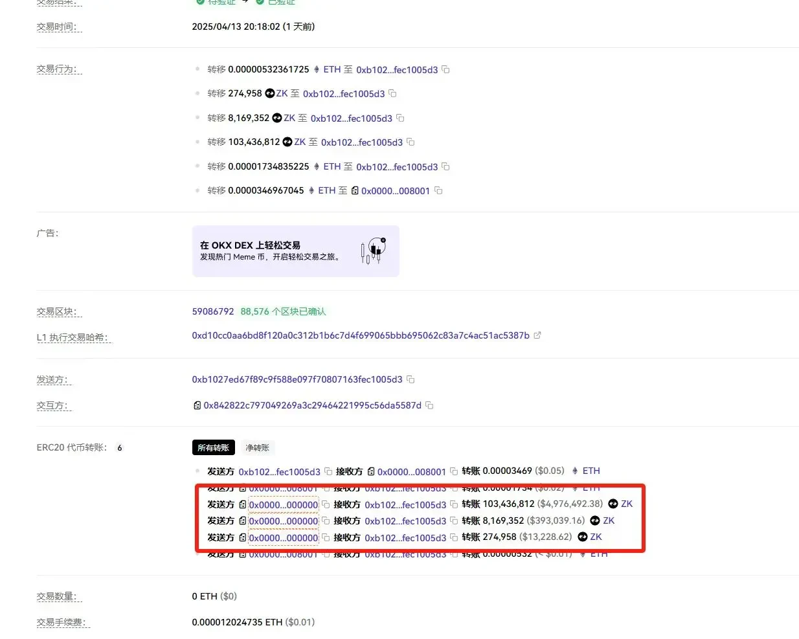Copy address beside 8,169,352 ZK transfer action

coord(400,118)
